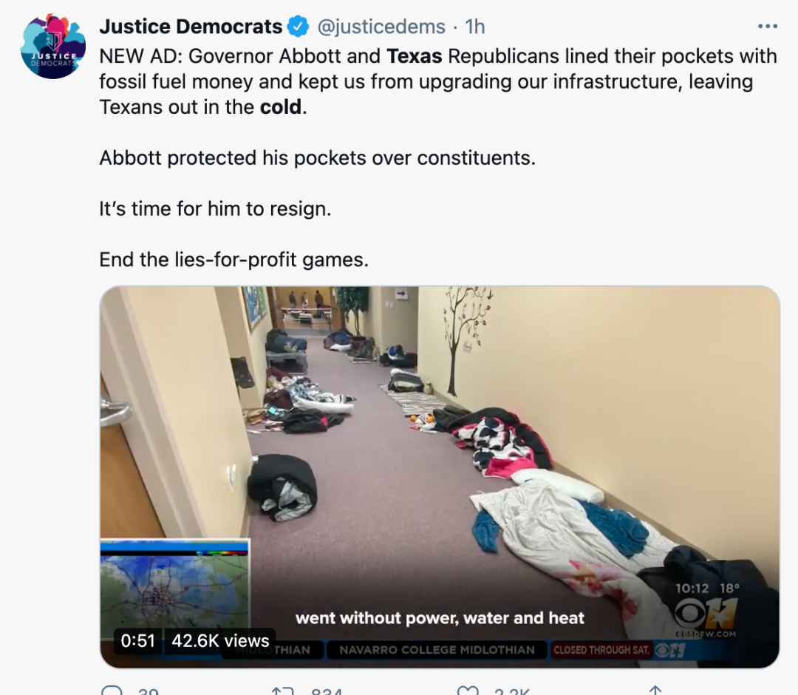The image size is (798, 695).
Task: Open the tweet's 1h timestamp
Action: 475,27
